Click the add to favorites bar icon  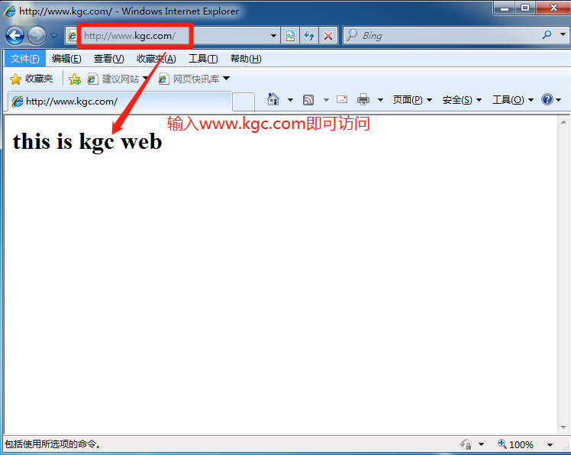(74, 79)
